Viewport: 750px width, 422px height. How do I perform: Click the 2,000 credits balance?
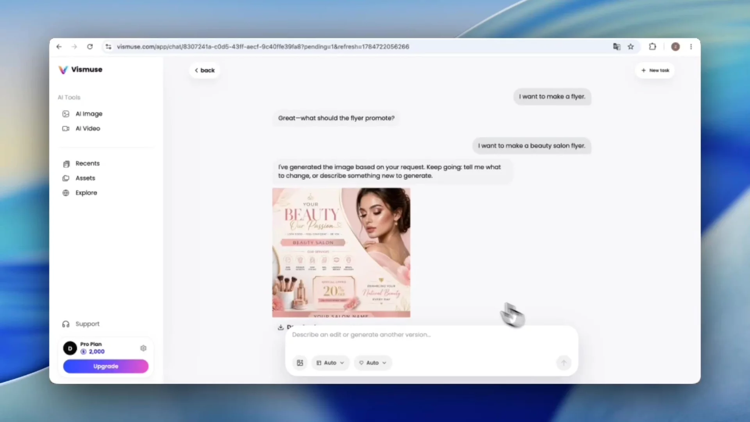click(x=93, y=352)
